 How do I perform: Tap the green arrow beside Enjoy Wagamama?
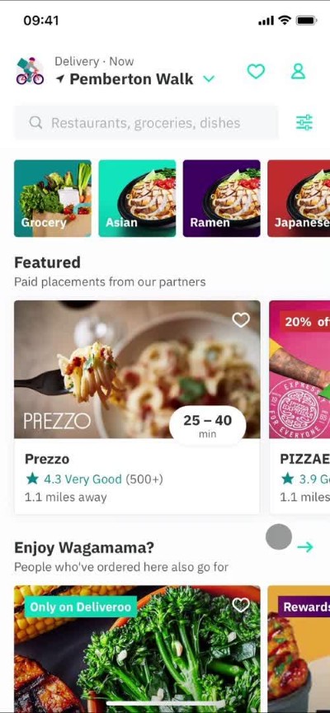click(305, 547)
